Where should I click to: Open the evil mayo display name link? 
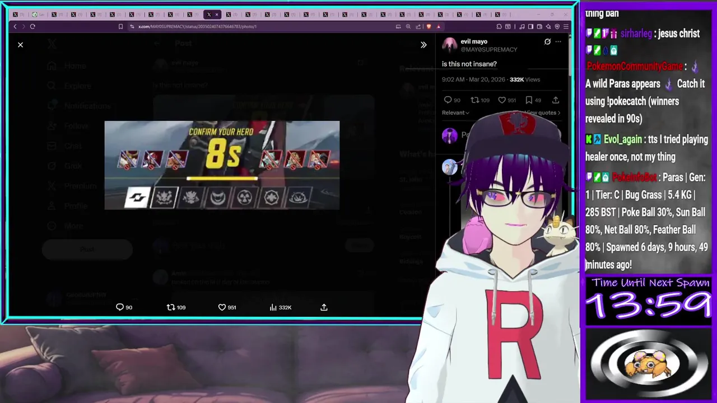pyautogui.click(x=474, y=41)
